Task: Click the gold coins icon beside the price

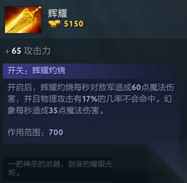Action: coord(54,24)
